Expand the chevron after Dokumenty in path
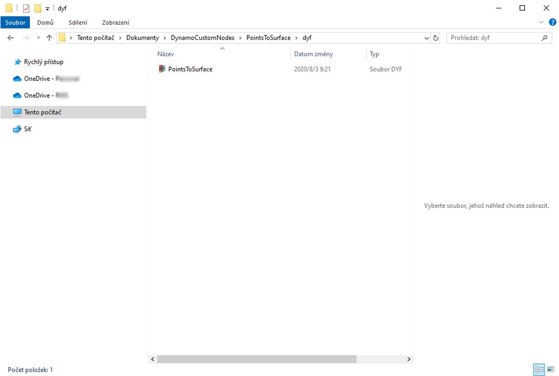The width and height of the screenshot is (559, 376). click(165, 38)
